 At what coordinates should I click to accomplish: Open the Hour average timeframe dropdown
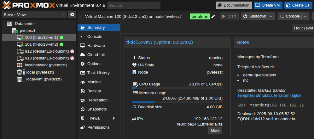[303, 28]
